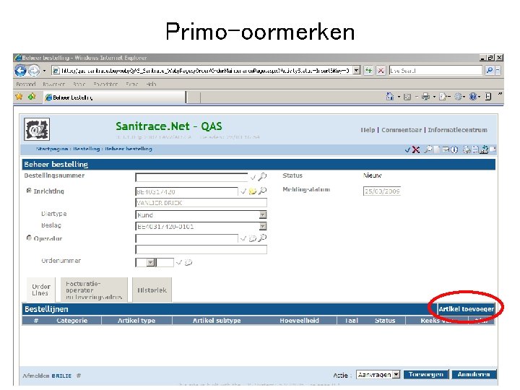
Task: Select the Beheer bestelling browser tab
Action: pos(114,97)
